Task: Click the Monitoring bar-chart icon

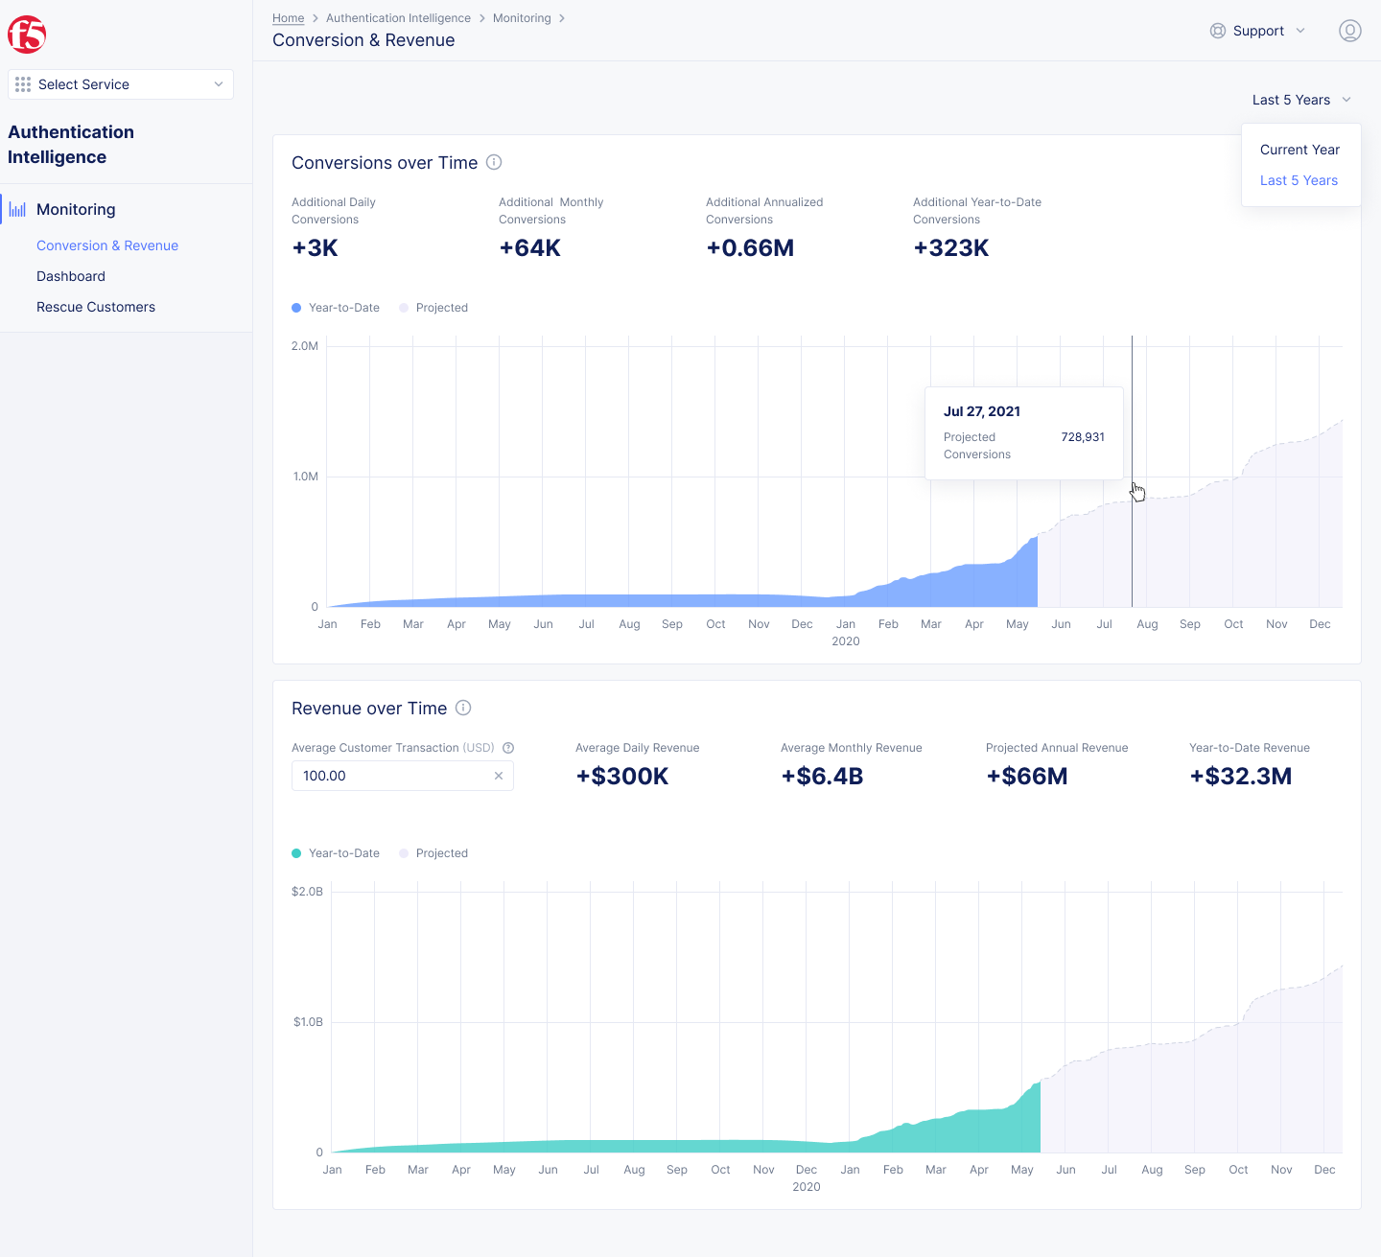Action: [x=17, y=208]
